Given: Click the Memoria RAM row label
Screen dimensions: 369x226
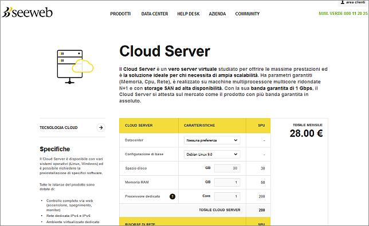Looking at the screenshot, I should tap(137, 182).
